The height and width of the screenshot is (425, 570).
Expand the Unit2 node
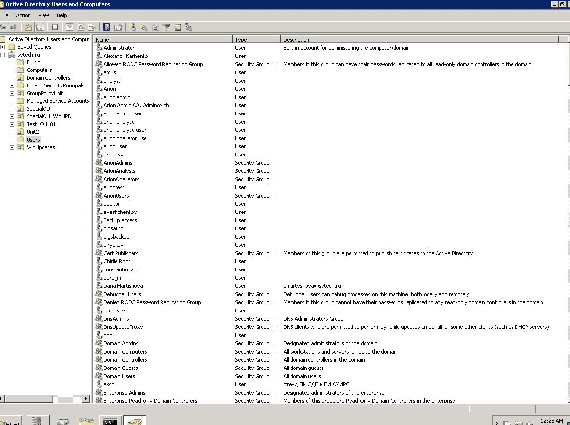(x=12, y=132)
